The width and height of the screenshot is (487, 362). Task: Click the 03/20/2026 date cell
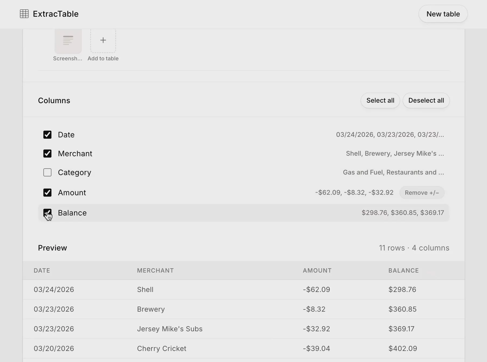(54, 349)
